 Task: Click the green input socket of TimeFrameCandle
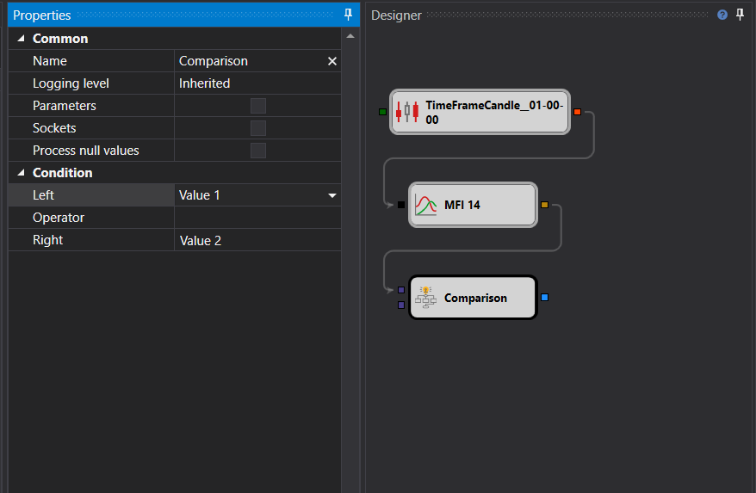pyautogui.click(x=382, y=112)
